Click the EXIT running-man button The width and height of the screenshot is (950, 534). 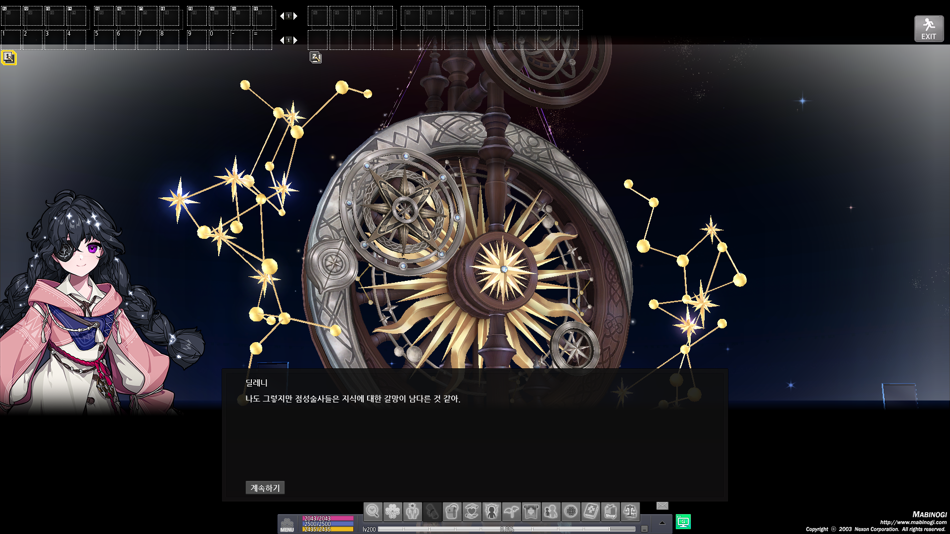coord(929,29)
